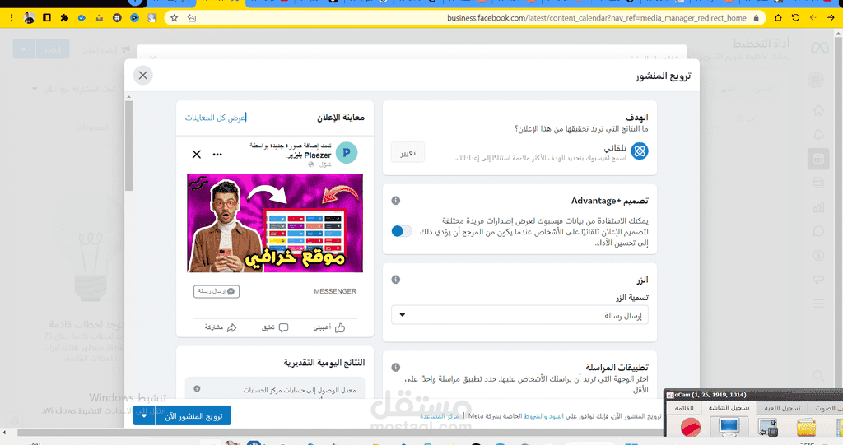The image size is (843, 445).
Task: Click oCam red record button
Action: point(691,428)
